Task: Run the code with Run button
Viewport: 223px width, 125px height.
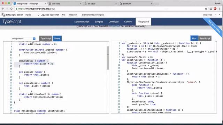Action: pyautogui.click(x=194, y=39)
